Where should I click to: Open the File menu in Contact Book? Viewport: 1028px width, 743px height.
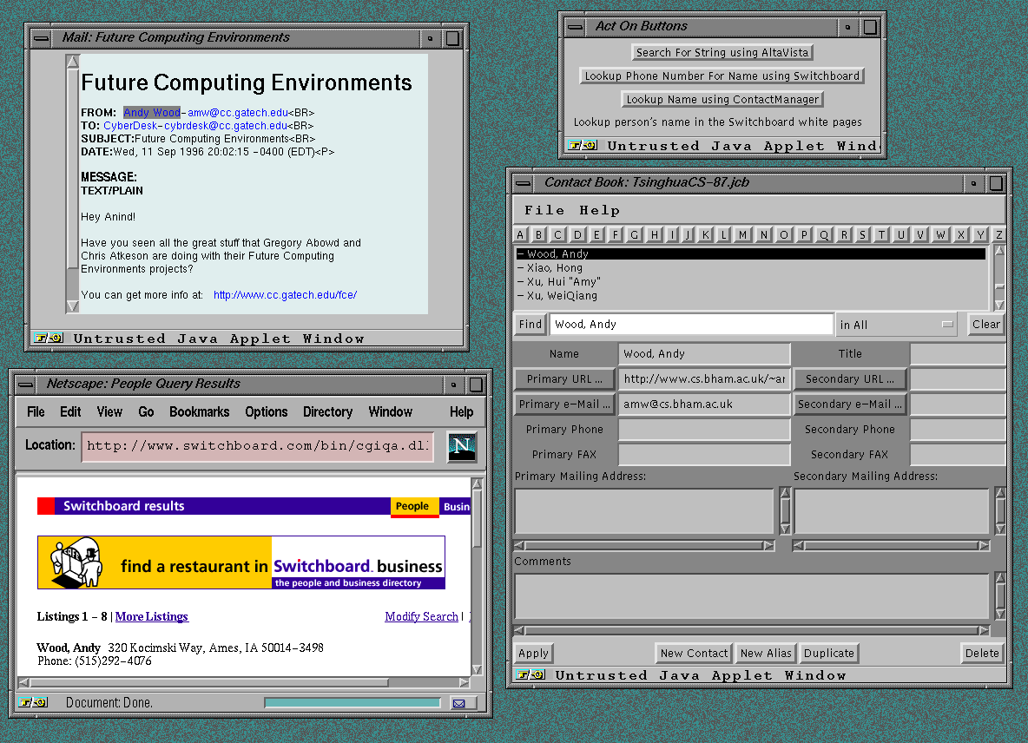(x=544, y=211)
